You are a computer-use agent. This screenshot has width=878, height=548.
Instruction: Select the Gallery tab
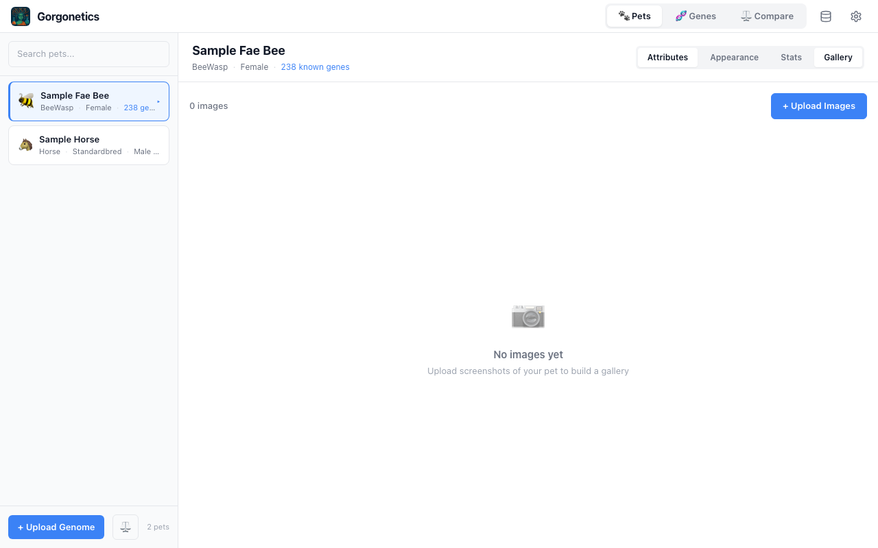pyautogui.click(x=838, y=58)
